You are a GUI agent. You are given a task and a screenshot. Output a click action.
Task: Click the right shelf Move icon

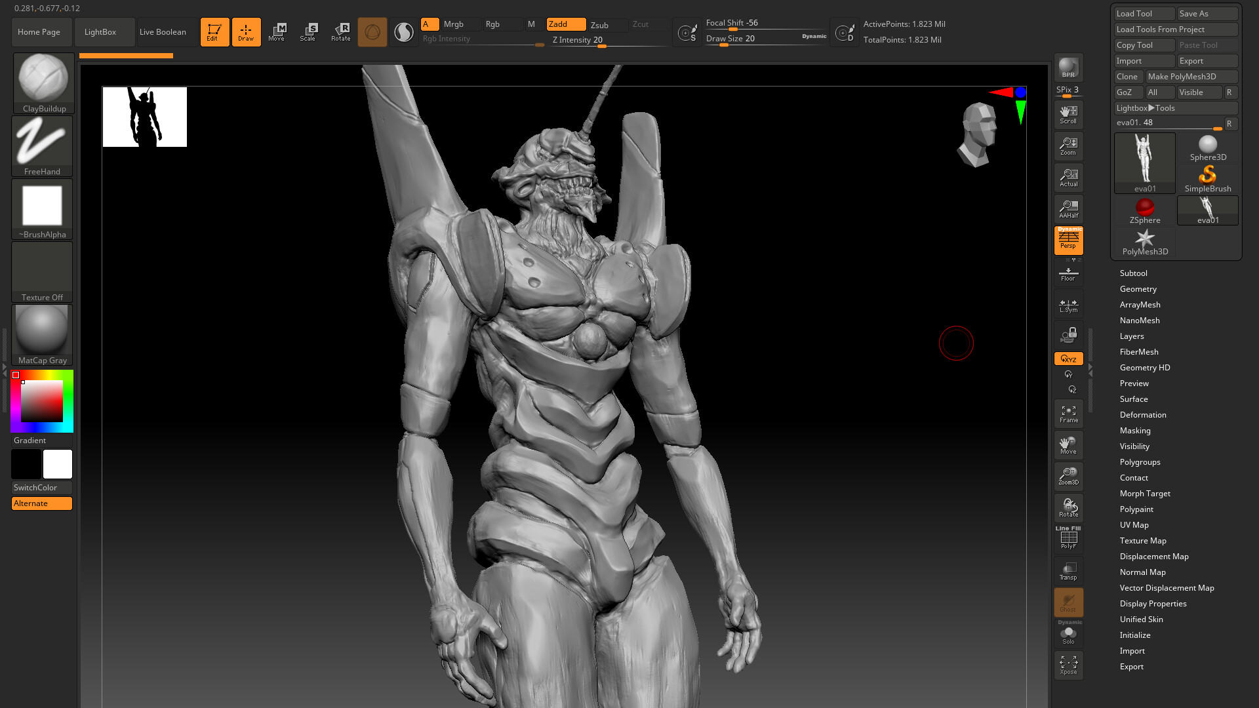point(1068,445)
